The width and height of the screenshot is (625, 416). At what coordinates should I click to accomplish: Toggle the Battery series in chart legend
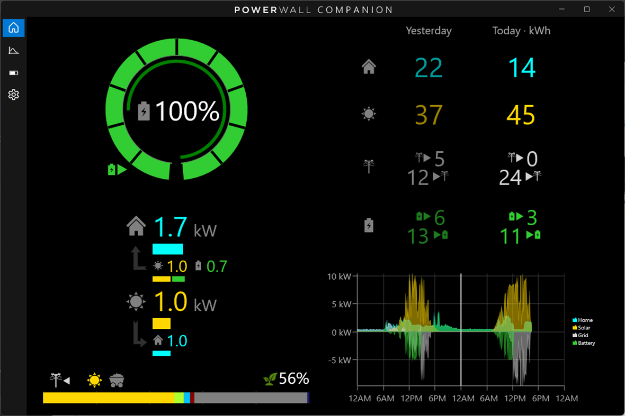[x=585, y=343]
